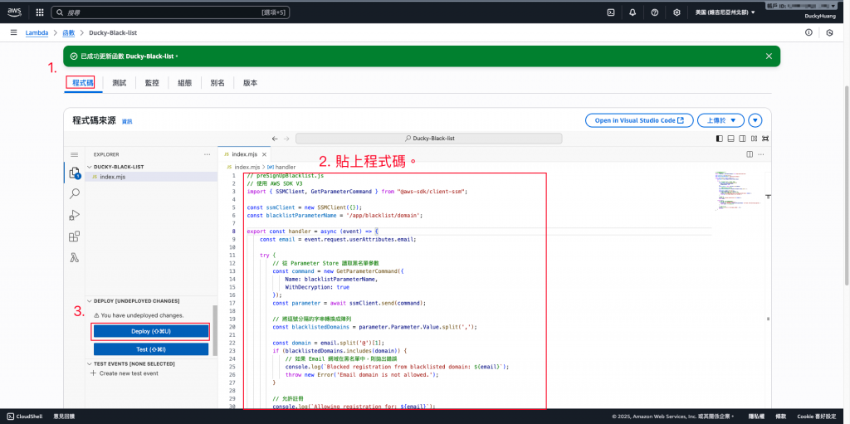Viewport: 850px width, 424px height.
Task: Go to the 函數 breadcrumb link
Action: tap(68, 32)
